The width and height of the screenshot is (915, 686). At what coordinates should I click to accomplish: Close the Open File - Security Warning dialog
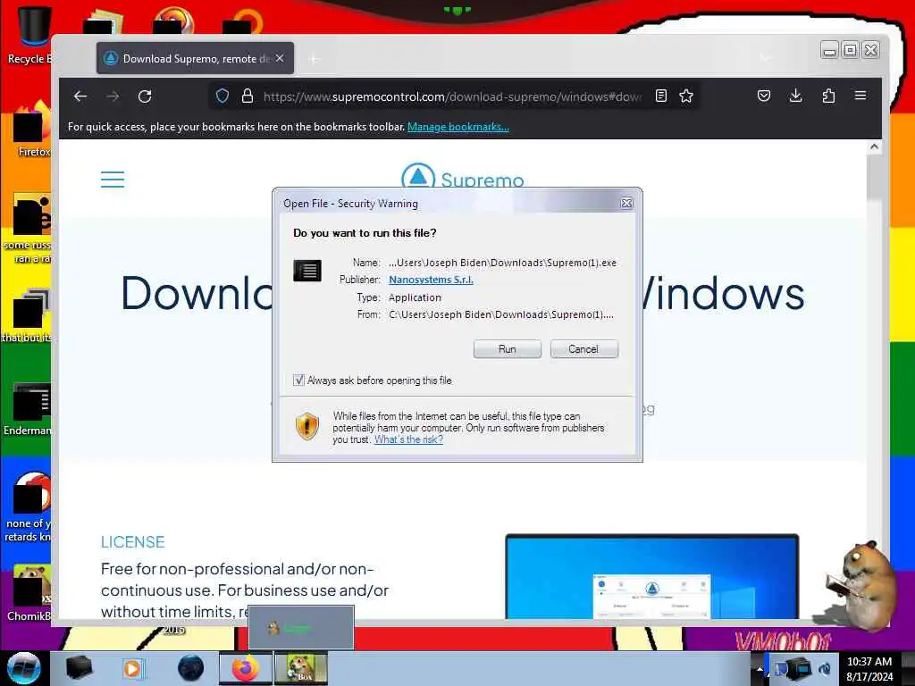pos(626,203)
